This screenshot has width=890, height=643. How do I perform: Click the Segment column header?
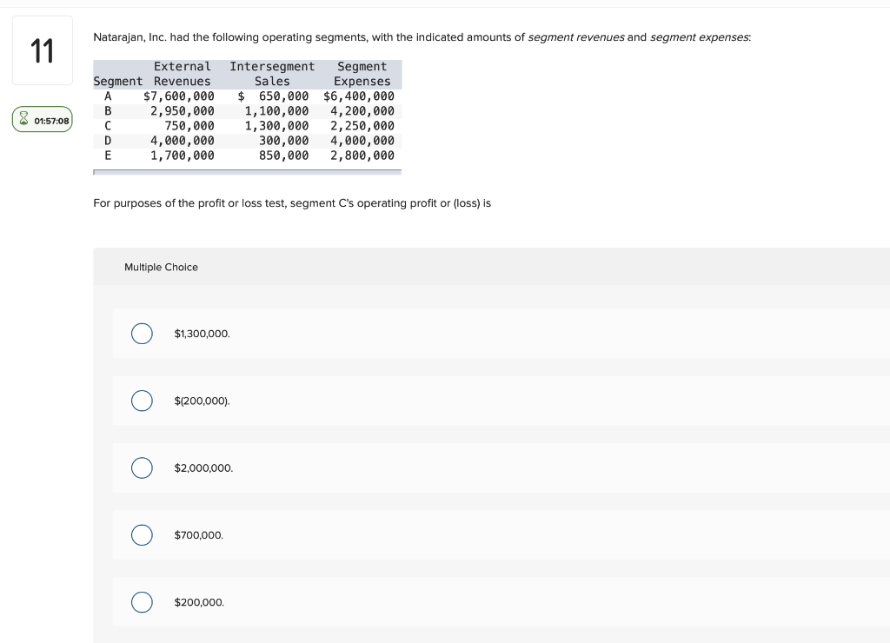(x=117, y=81)
